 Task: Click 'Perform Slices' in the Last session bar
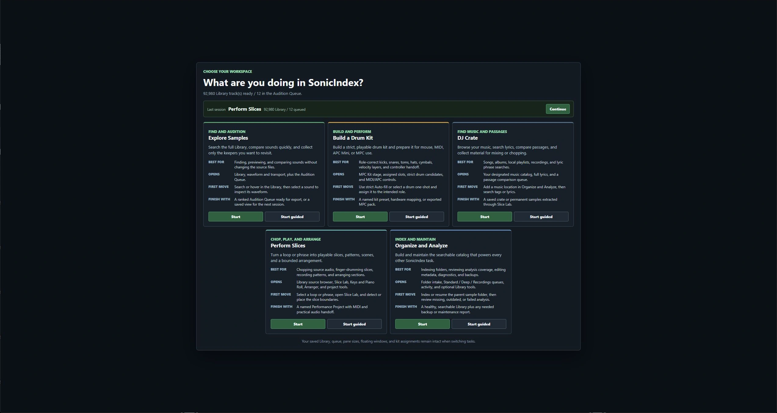tap(245, 109)
